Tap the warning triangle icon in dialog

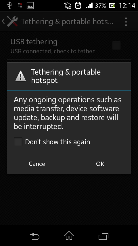tap(20, 76)
